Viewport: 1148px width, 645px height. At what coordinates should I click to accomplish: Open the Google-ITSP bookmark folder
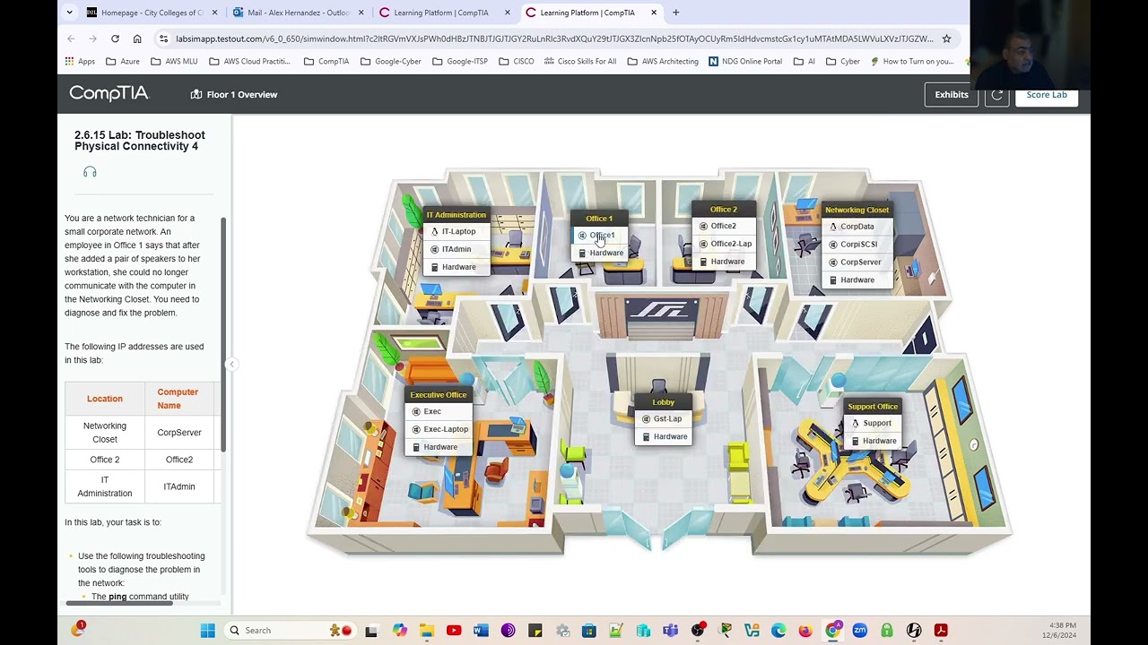coord(460,62)
